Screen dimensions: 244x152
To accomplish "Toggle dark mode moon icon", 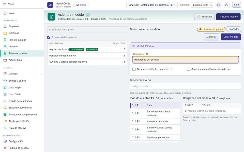I will (x=226, y=5).
